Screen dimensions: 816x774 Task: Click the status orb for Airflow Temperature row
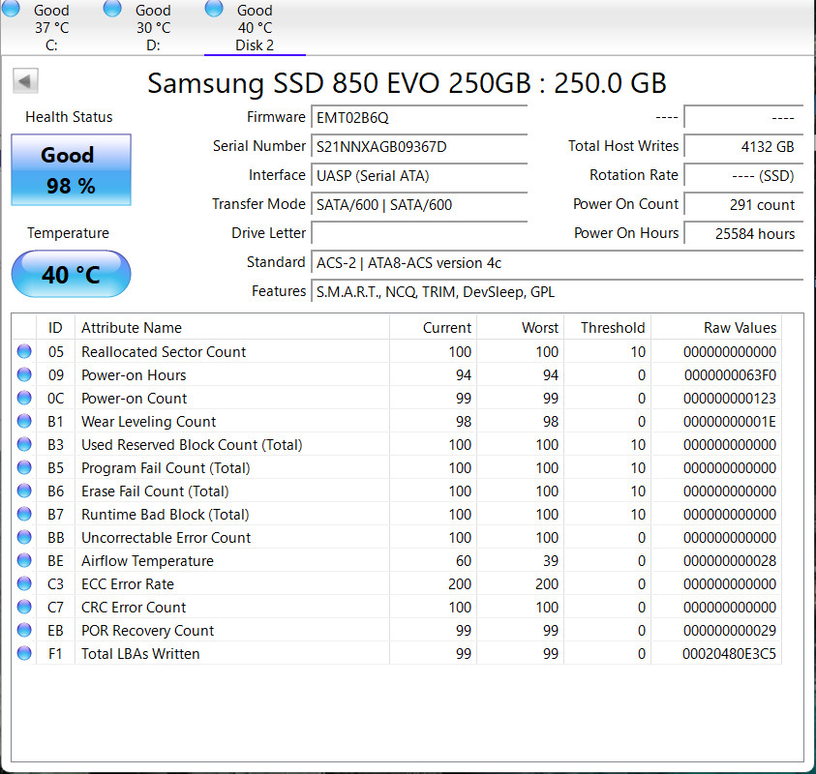pyautogui.click(x=24, y=561)
